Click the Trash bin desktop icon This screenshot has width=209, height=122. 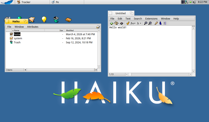(x=56, y=19)
